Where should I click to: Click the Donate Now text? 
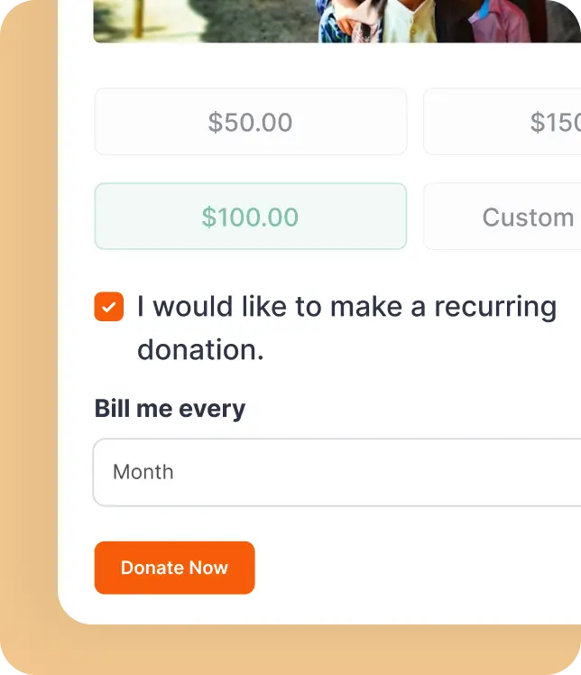[x=174, y=568]
